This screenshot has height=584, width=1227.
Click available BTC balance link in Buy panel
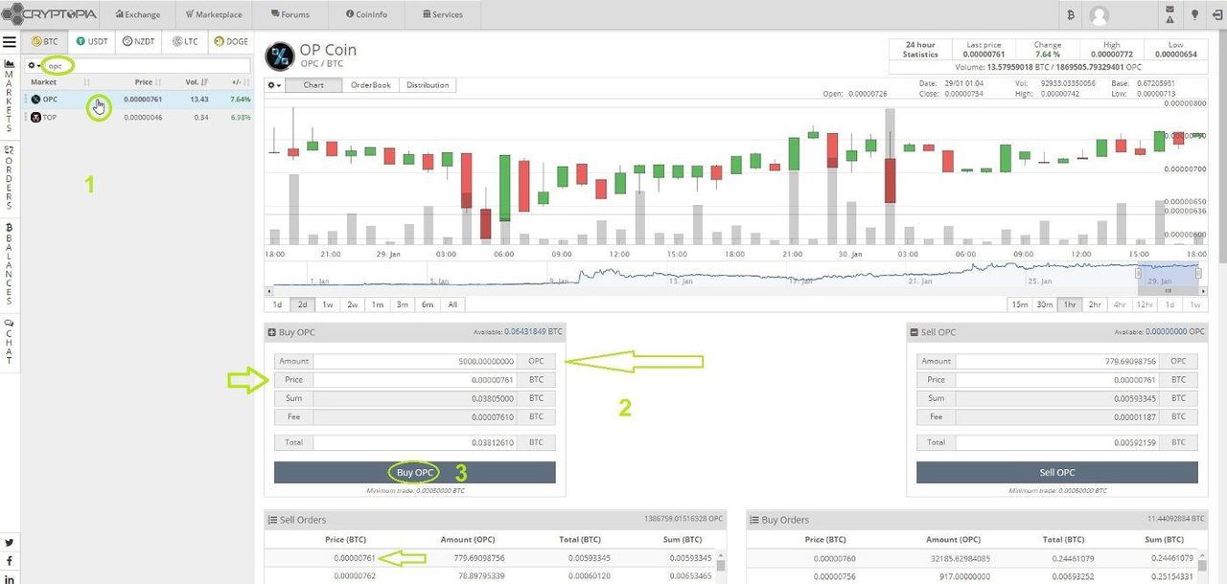[x=533, y=332]
